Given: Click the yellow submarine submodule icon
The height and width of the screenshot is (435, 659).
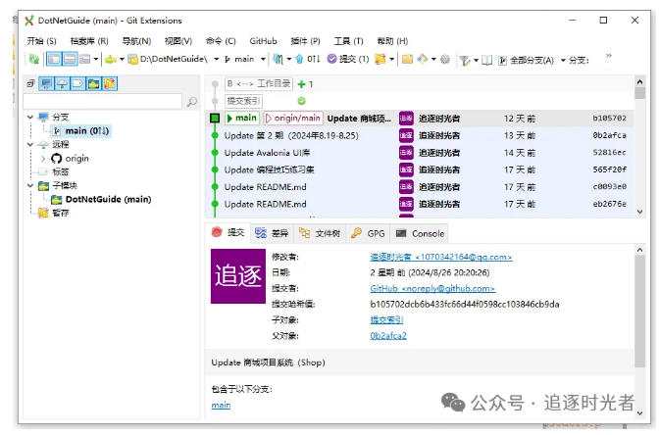Looking at the screenshot, I should pos(111,59).
